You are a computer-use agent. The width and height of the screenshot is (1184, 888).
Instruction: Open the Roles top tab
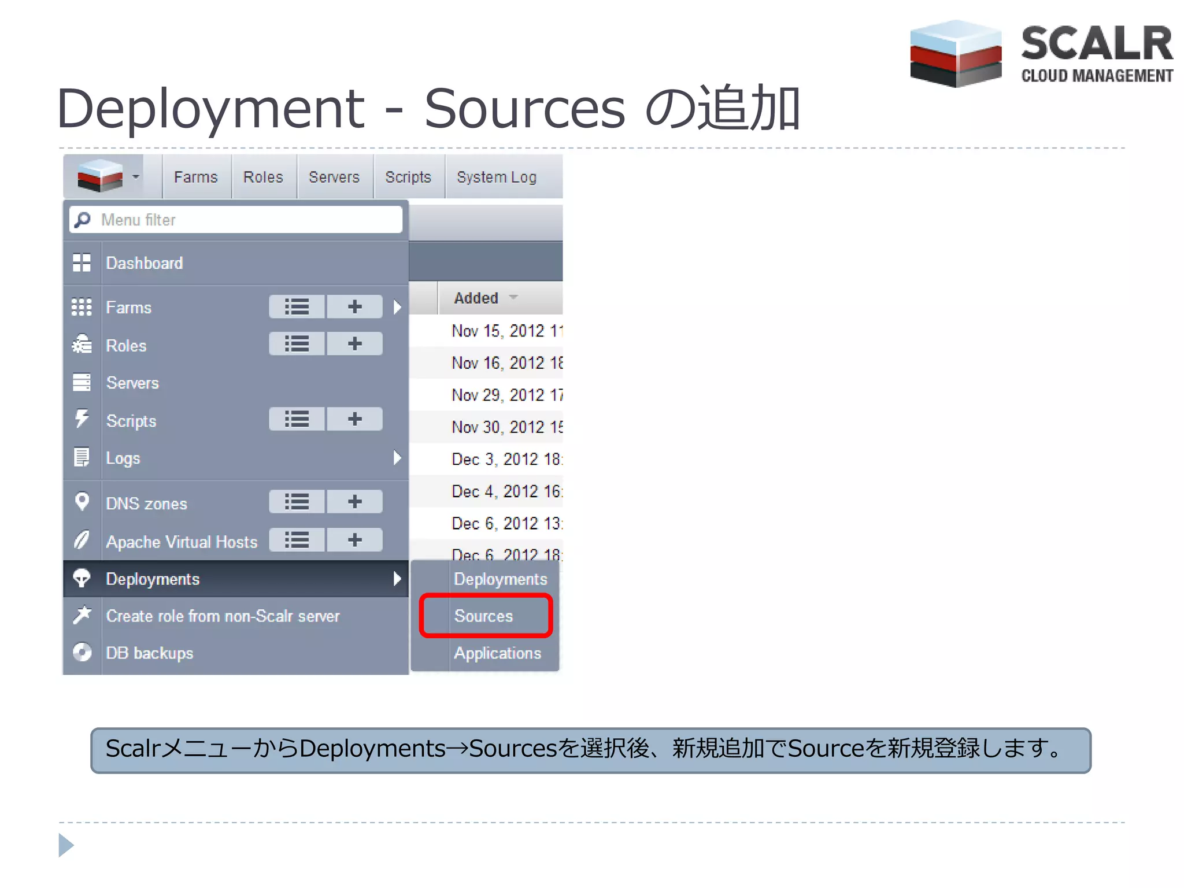pos(263,177)
